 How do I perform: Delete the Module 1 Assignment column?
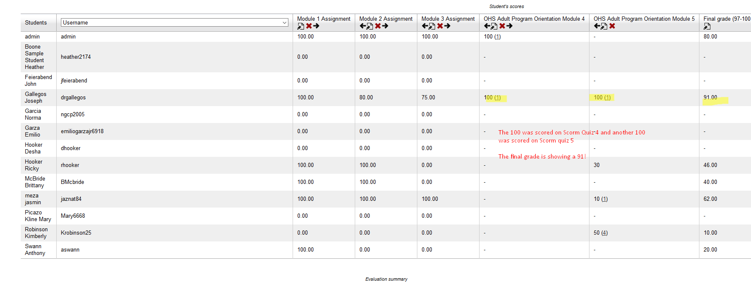309,26
